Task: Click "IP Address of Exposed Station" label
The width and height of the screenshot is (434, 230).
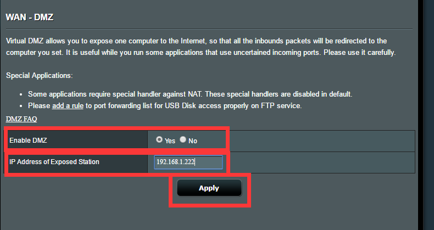Action: coord(54,162)
